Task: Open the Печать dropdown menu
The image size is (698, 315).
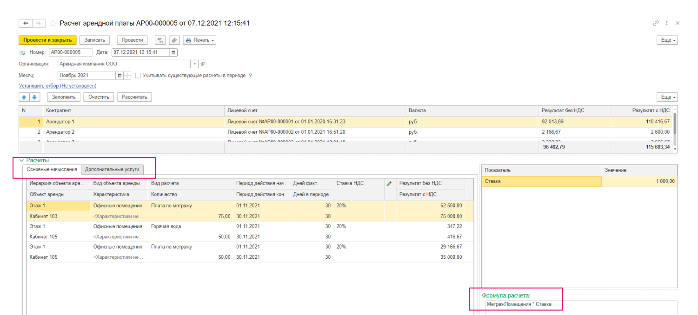Action: pos(200,40)
